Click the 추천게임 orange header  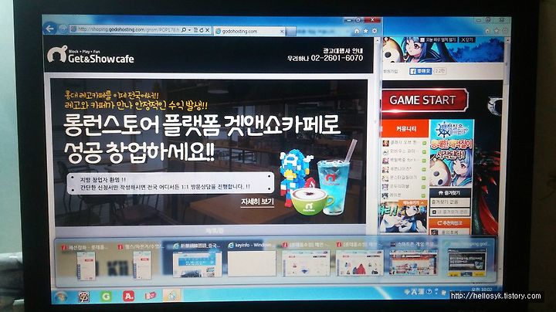[x=449, y=223]
